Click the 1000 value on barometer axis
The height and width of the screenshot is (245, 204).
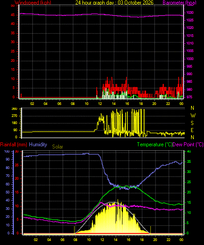point(190,59)
